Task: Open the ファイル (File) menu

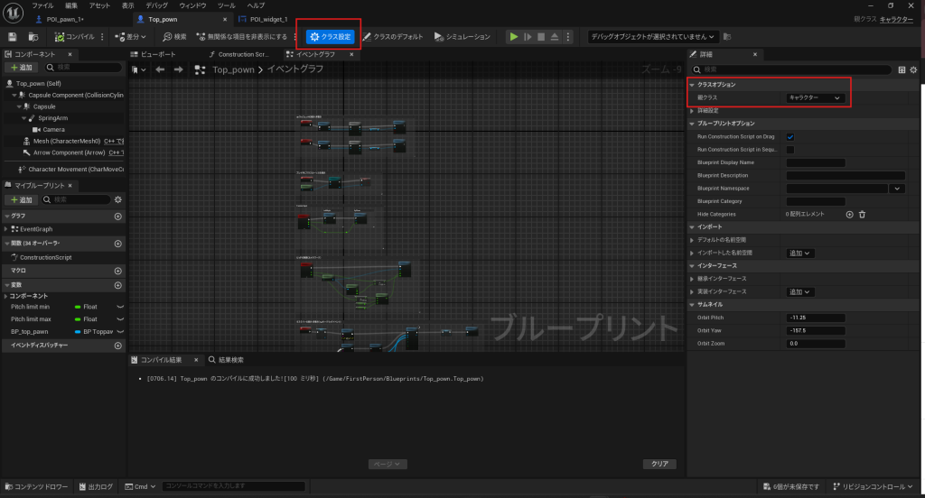Action: [x=42, y=5]
